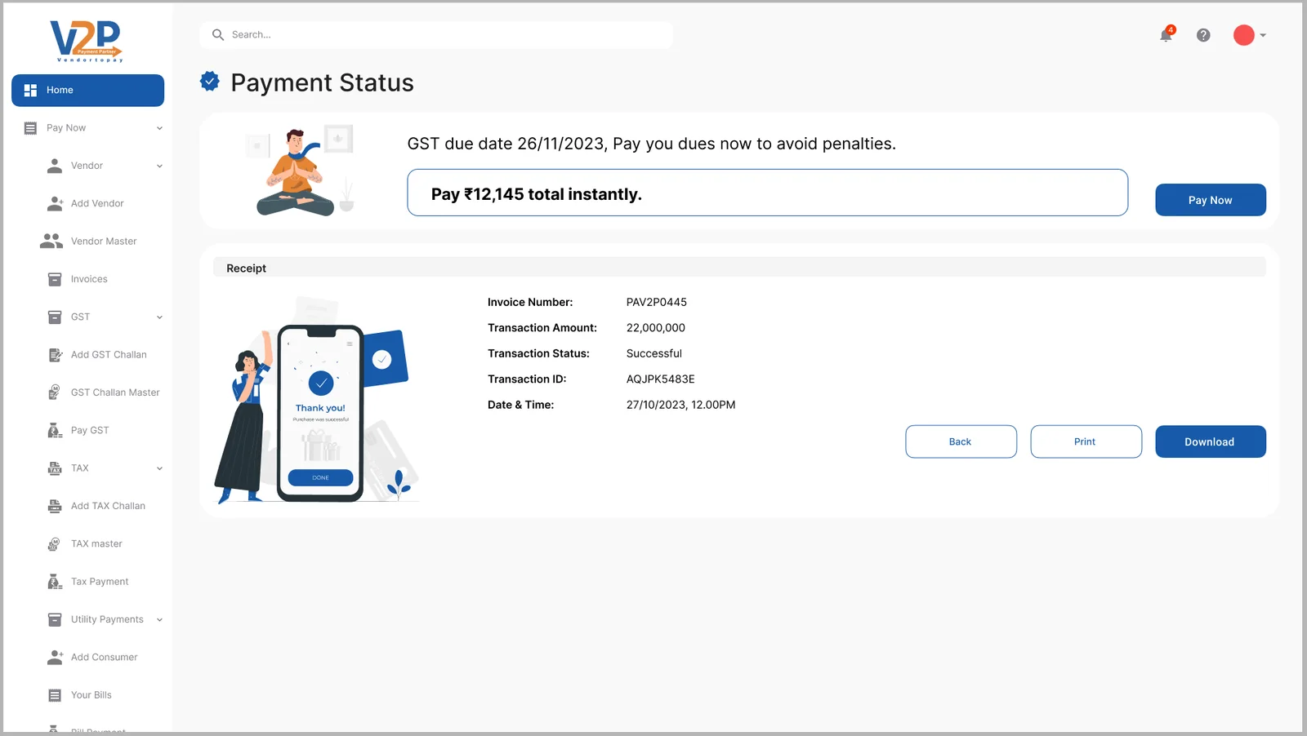The height and width of the screenshot is (736, 1307).
Task: Open Tax Payment menu item
Action: (x=100, y=582)
